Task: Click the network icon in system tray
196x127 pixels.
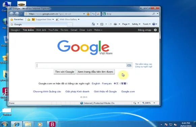Action: point(171,125)
